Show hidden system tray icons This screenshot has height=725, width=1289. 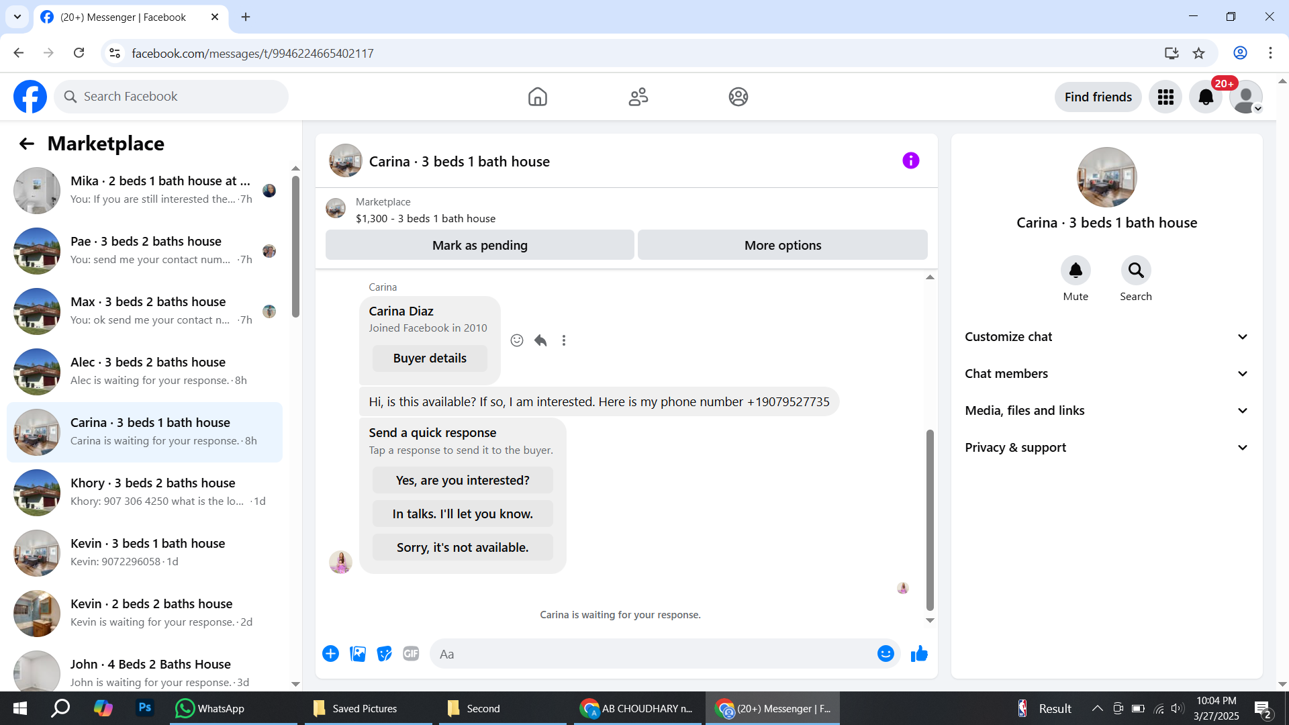(x=1097, y=708)
